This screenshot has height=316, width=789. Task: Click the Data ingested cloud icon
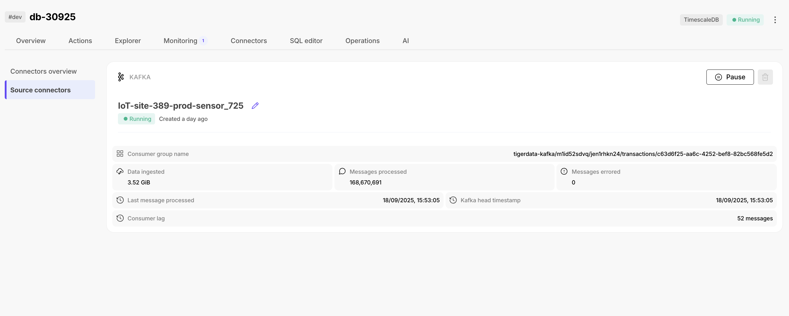[x=120, y=171]
